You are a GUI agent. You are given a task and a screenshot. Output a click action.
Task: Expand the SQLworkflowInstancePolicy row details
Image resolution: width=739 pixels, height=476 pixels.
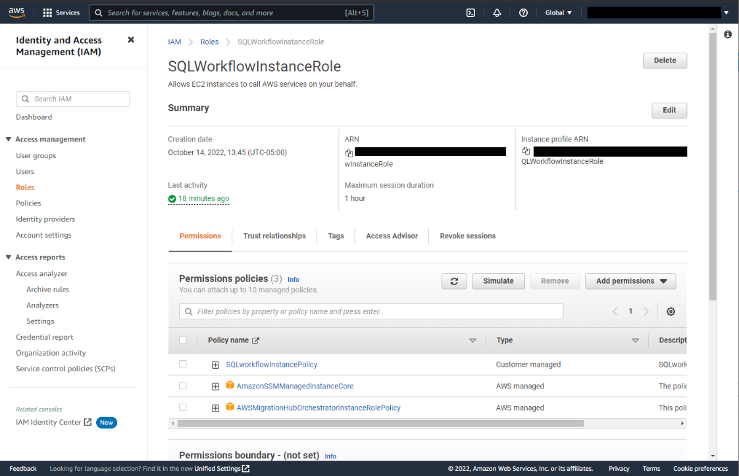click(215, 365)
